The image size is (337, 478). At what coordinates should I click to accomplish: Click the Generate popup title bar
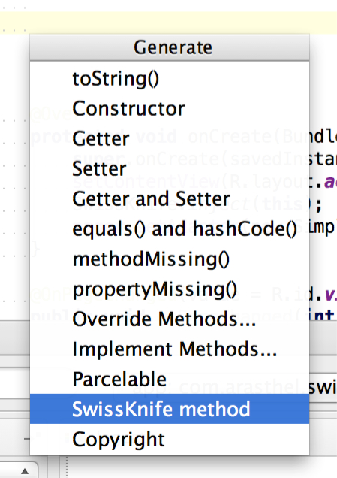pos(170,47)
